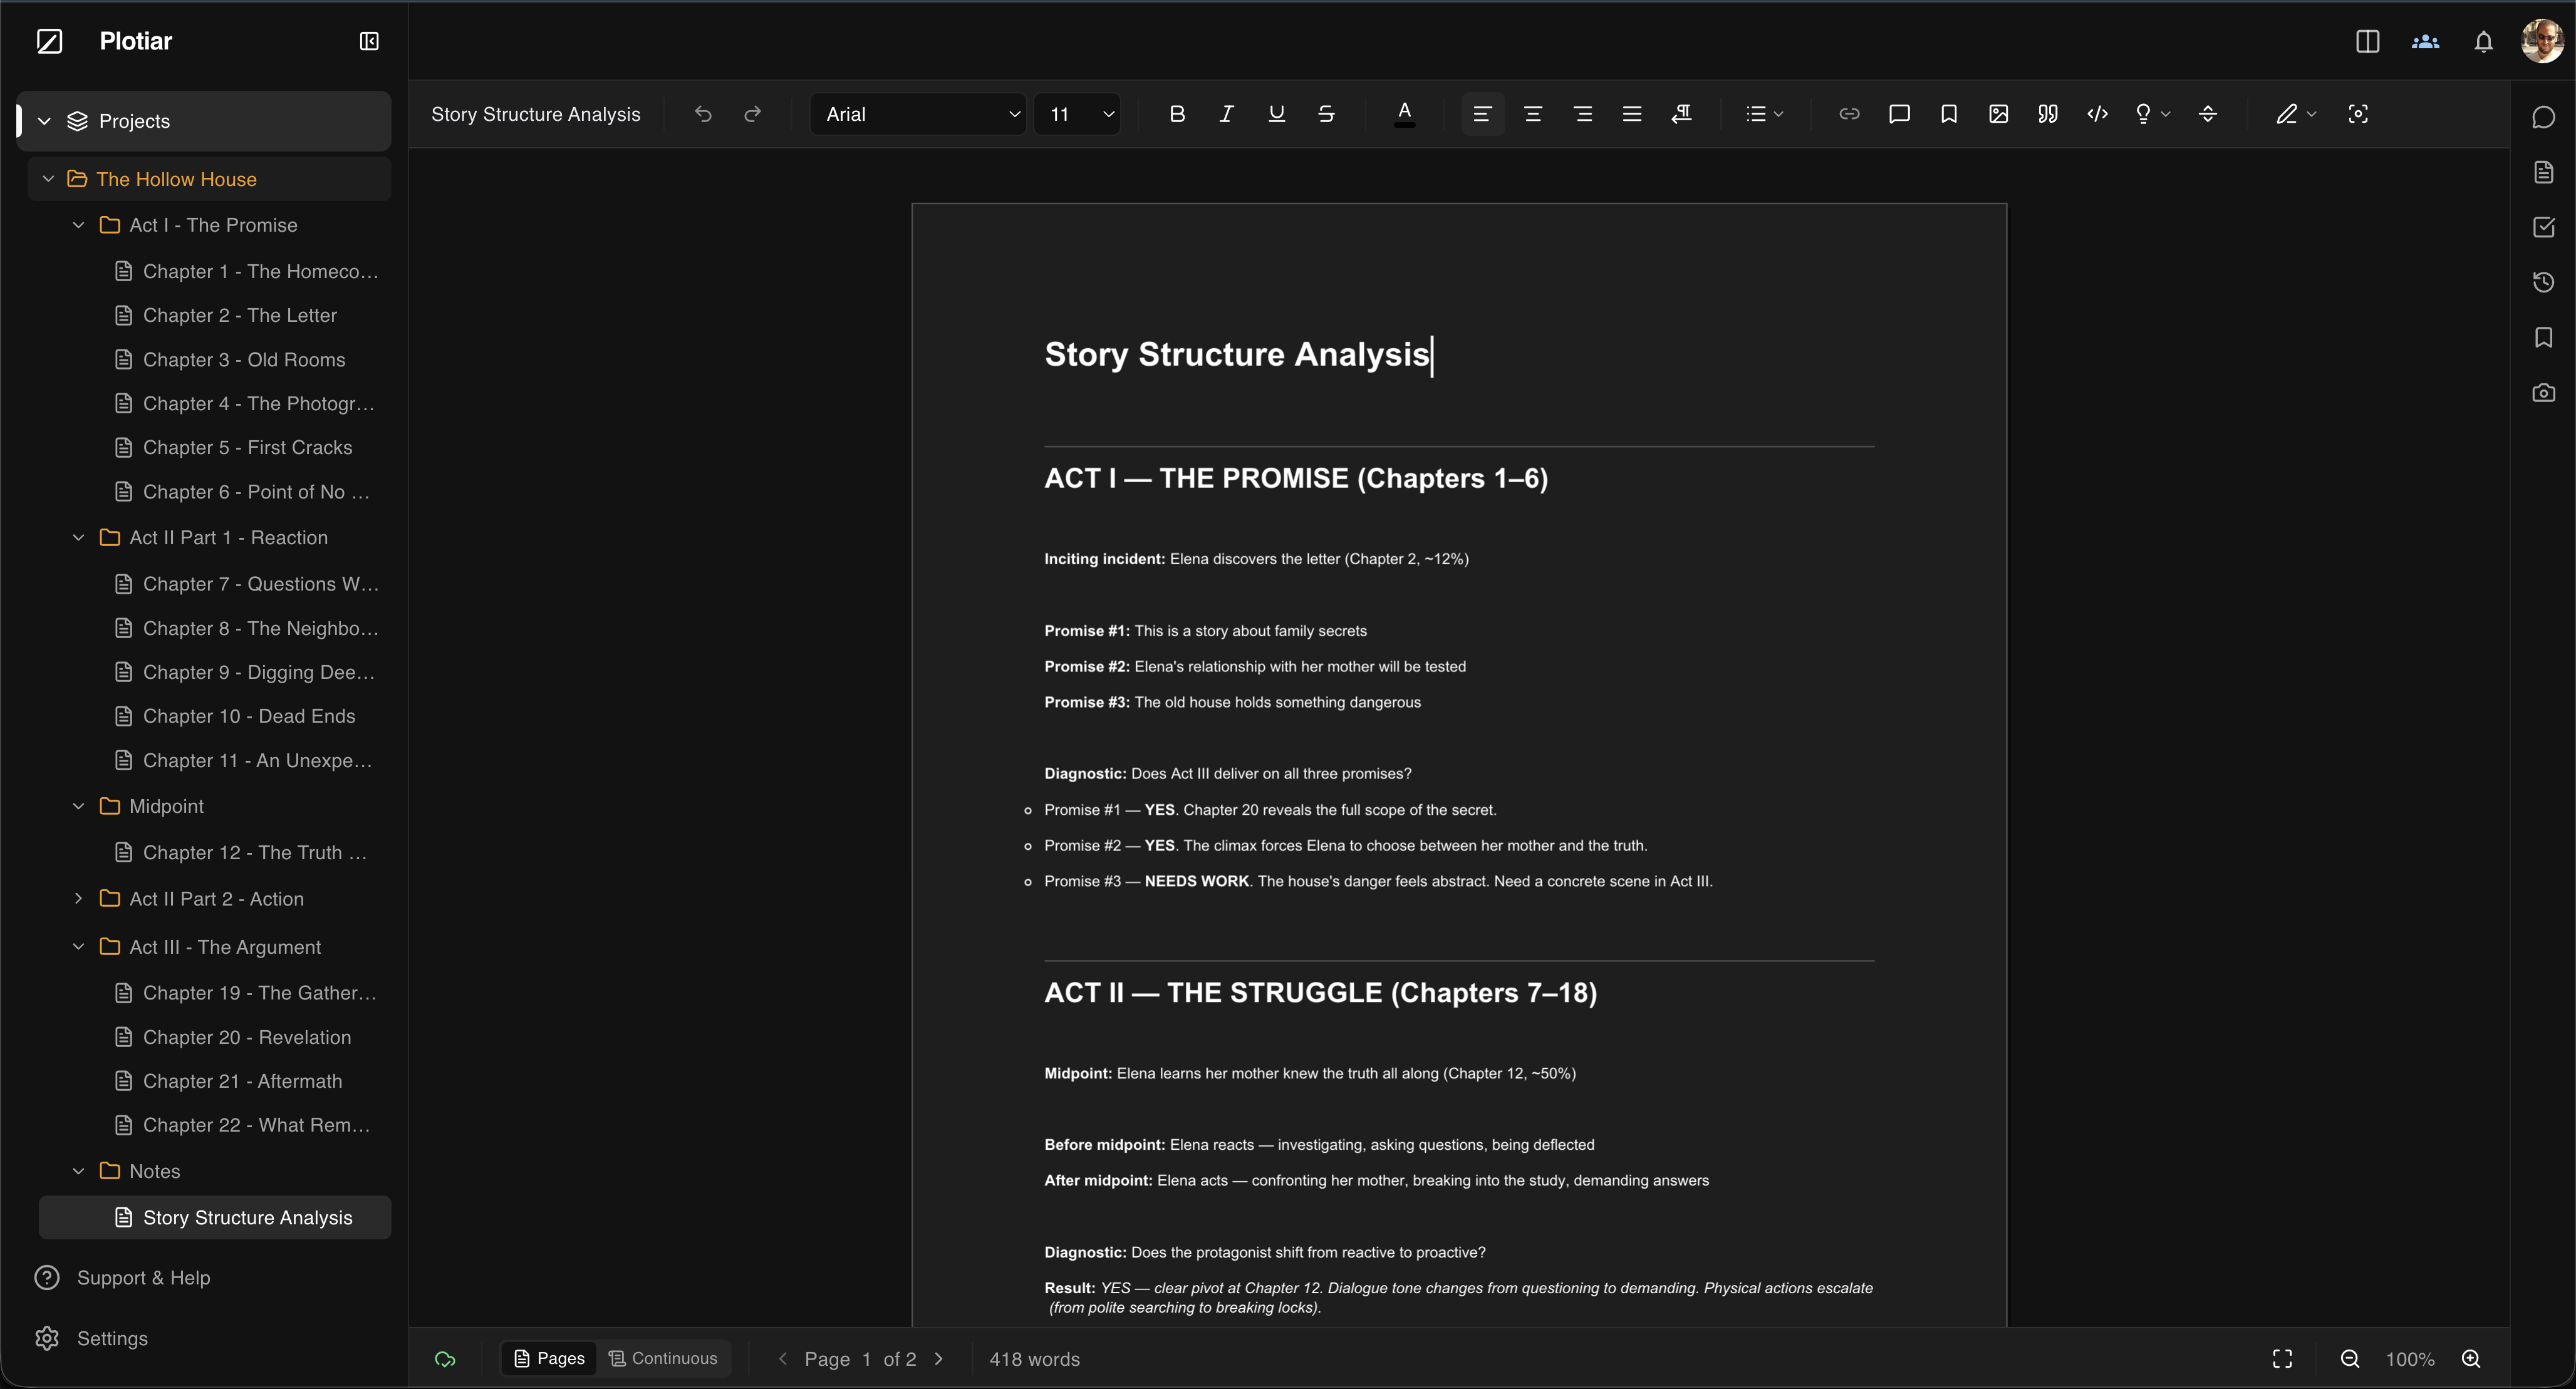Insert a code block
This screenshot has width=2576, height=1389.
click(2097, 114)
